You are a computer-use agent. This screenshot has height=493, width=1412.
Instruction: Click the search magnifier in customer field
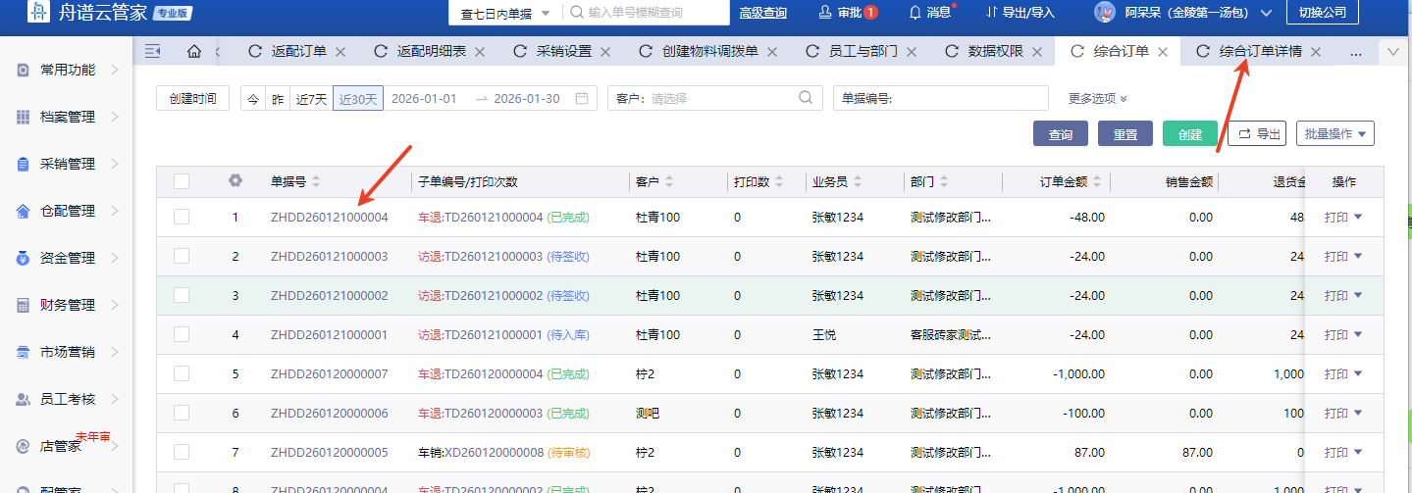pos(806,98)
